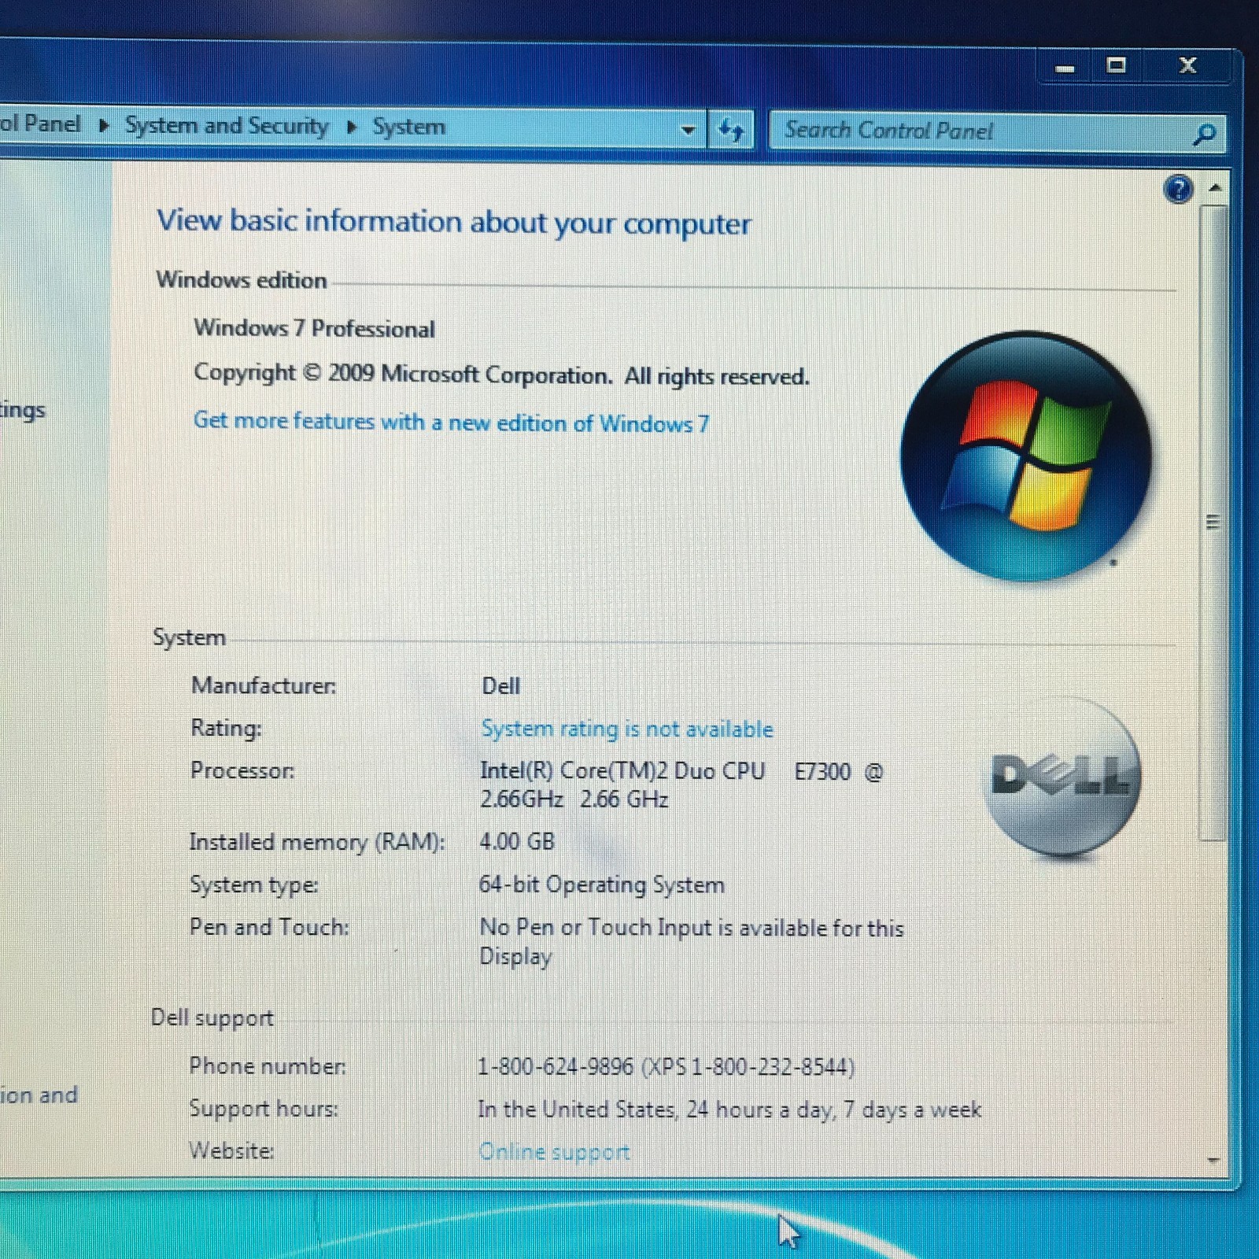This screenshot has height=1259, width=1259.
Task: Open 'System rating is not available' link
Action: (626, 729)
